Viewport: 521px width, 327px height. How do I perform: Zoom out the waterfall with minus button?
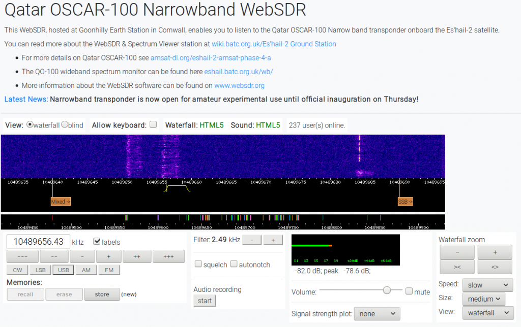click(x=457, y=252)
